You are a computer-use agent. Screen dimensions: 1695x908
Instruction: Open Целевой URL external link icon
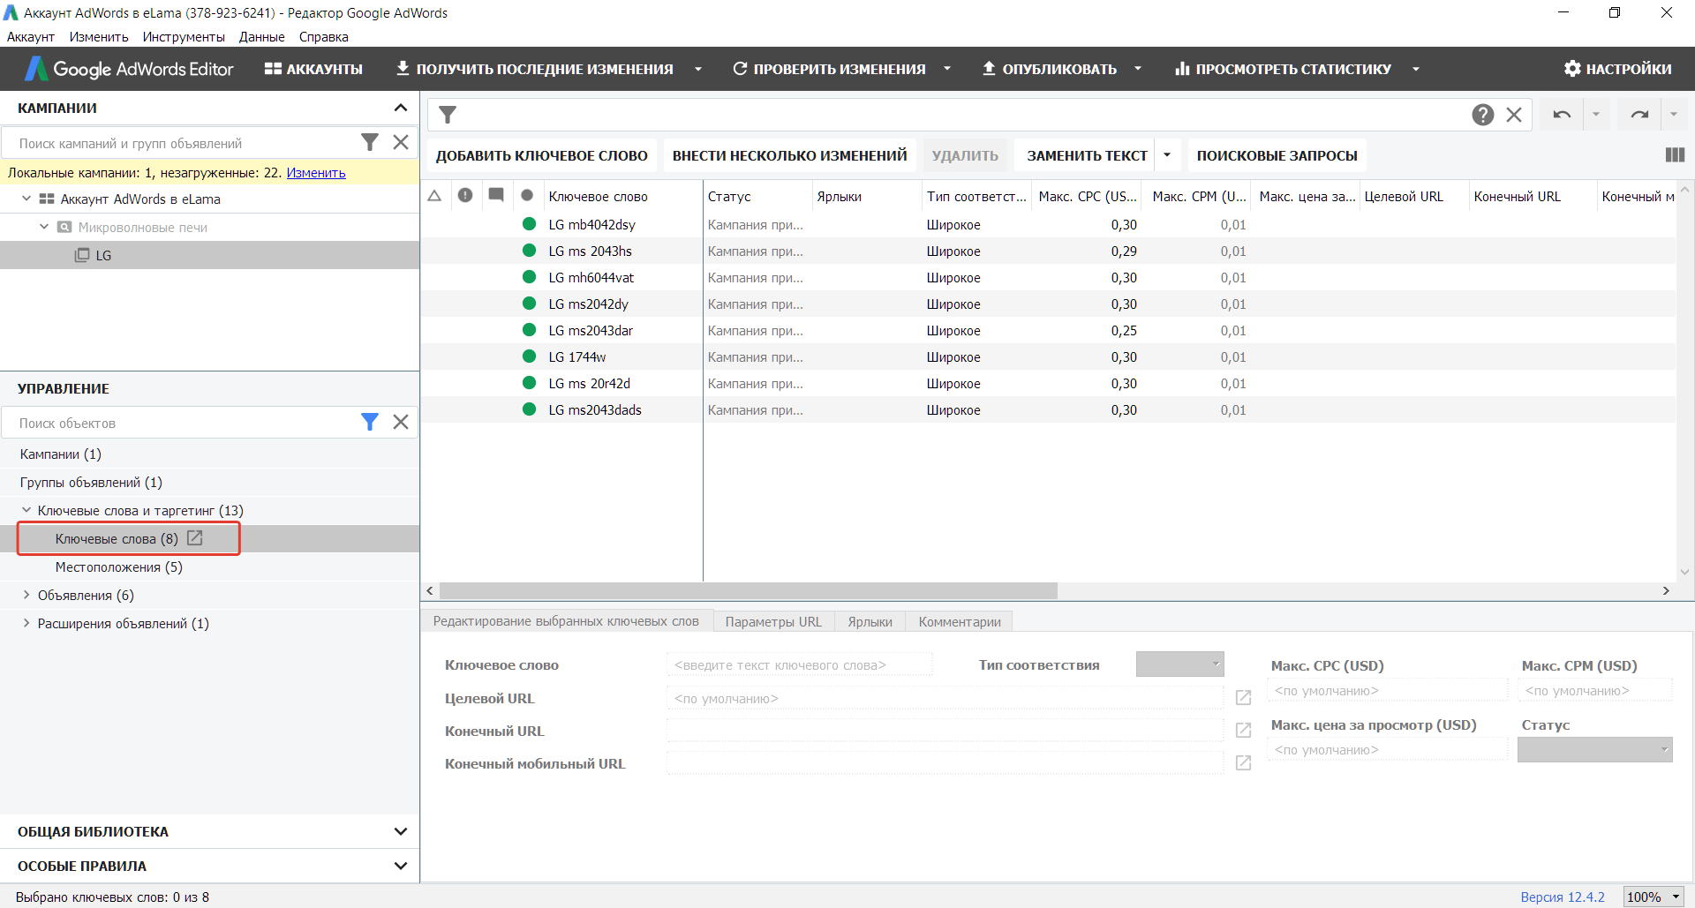click(x=1243, y=698)
